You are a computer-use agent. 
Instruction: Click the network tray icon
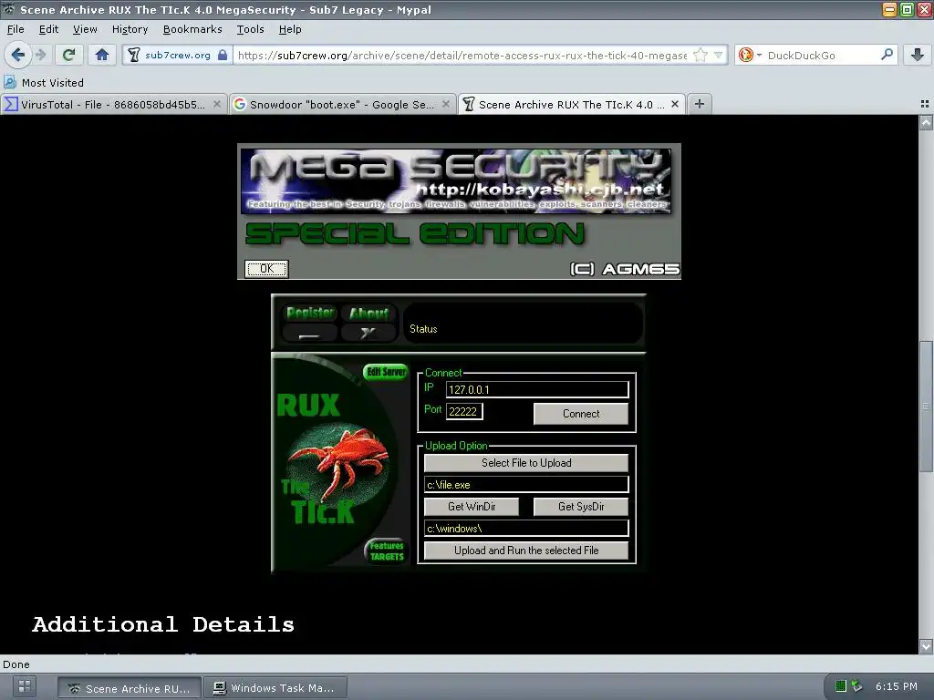856,686
